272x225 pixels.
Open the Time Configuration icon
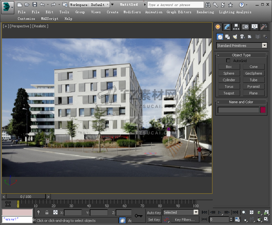238,219
